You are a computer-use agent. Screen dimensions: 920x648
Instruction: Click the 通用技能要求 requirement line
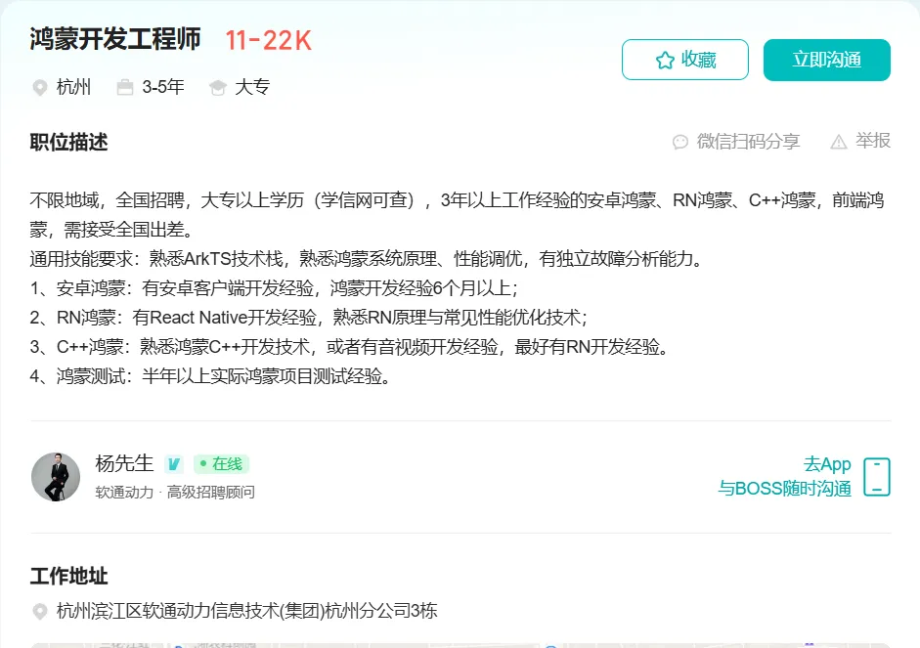click(367, 259)
